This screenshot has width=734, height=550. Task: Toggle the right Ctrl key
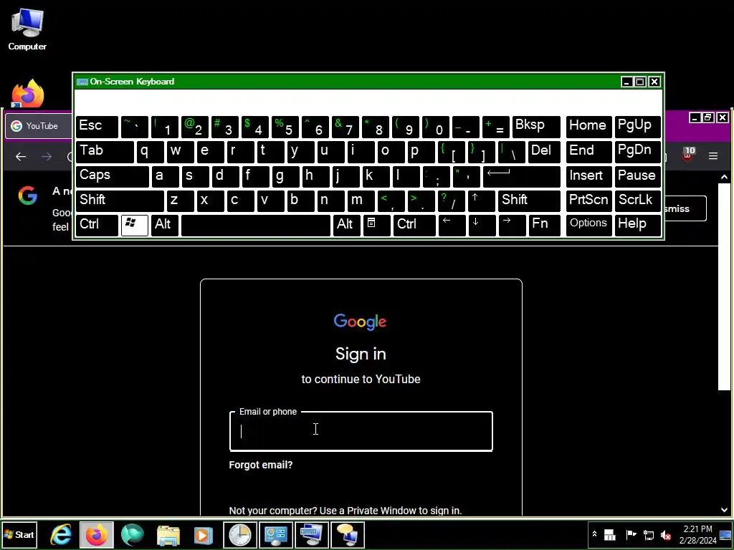click(414, 225)
